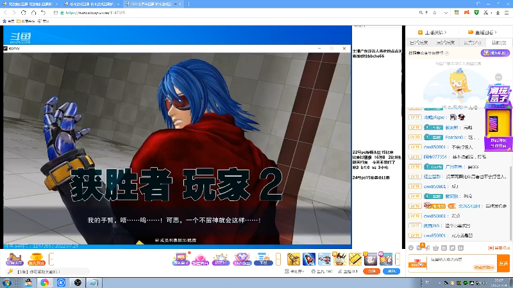Expand the left activity icons arrow

[51, 259]
